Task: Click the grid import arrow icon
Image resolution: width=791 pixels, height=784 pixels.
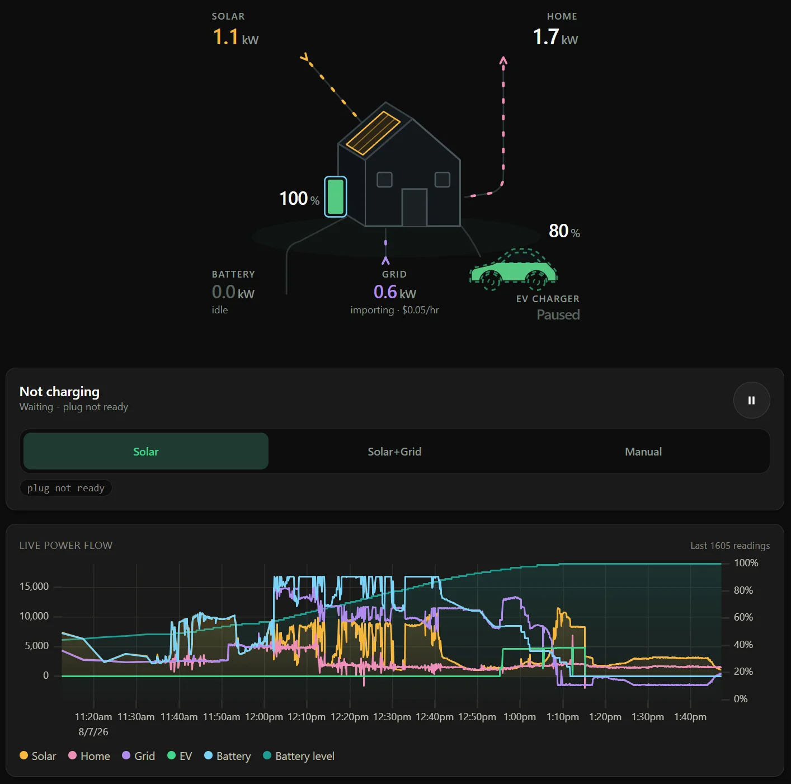Action: (385, 261)
